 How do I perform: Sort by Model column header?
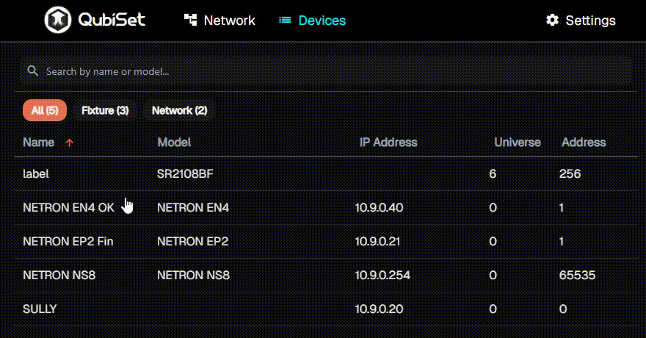pyautogui.click(x=174, y=143)
